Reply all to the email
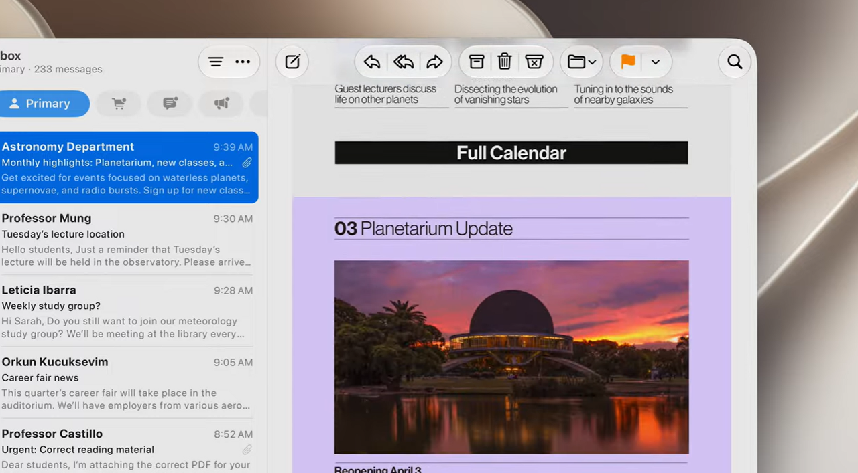Viewport: 858px width, 473px height. [x=404, y=62]
